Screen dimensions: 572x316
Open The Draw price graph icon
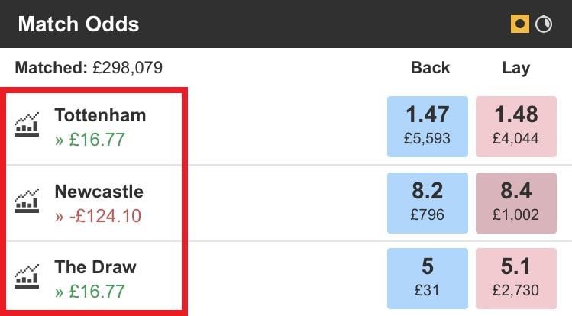(x=27, y=277)
